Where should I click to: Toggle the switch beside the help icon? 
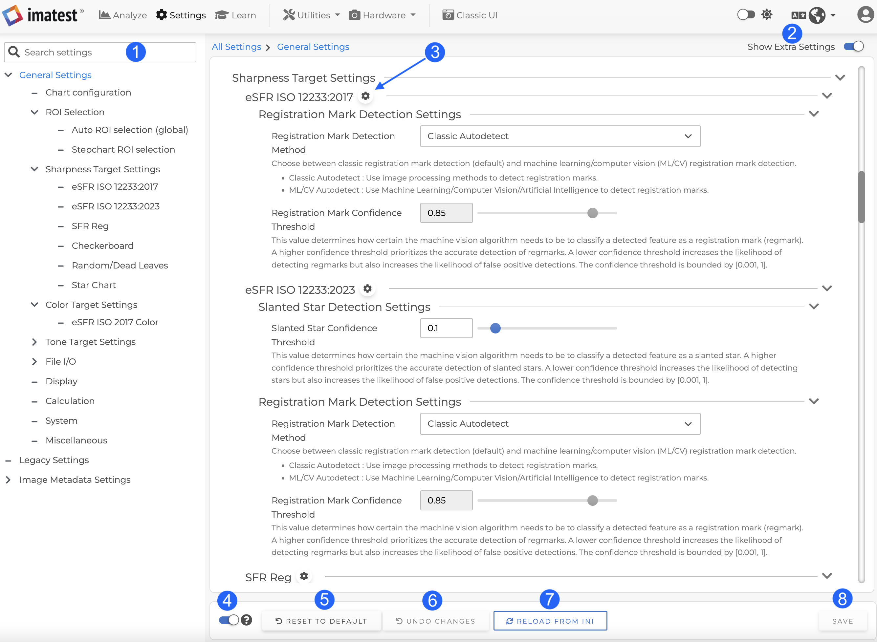pos(229,620)
